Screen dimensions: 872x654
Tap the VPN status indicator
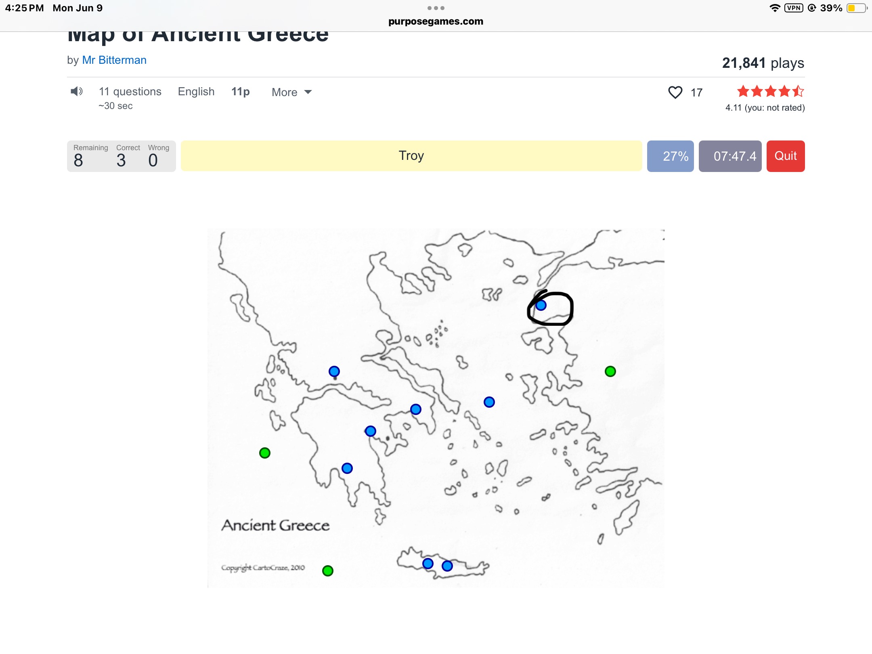(794, 8)
